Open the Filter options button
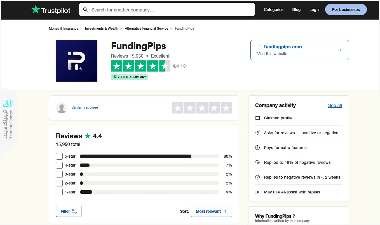 pyautogui.click(x=69, y=211)
